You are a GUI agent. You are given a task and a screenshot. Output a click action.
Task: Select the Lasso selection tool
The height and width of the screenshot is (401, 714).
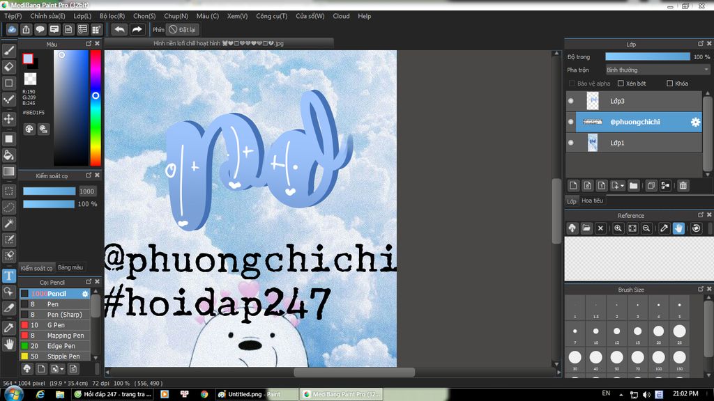pos(8,207)
